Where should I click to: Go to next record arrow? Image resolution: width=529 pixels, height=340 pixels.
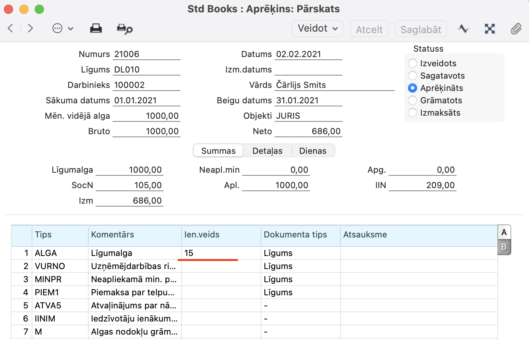(30, 29)
